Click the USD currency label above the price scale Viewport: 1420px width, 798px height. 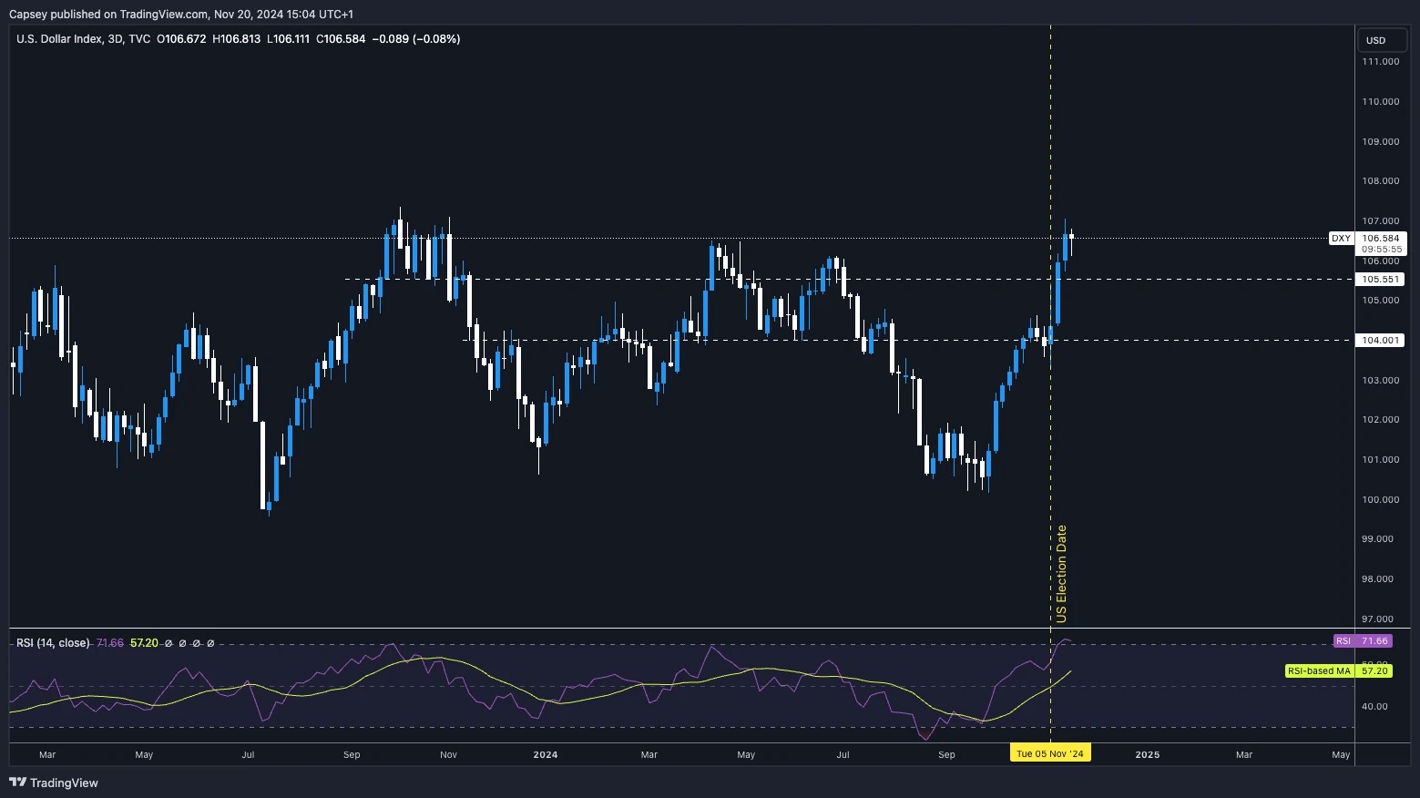[x=1381, y=40]
